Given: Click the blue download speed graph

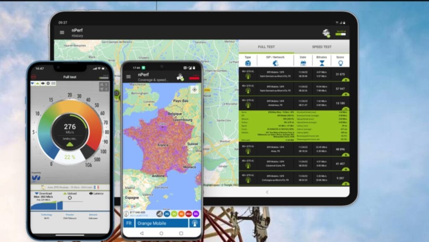Looking at the screenshot, I should (47, 206).
